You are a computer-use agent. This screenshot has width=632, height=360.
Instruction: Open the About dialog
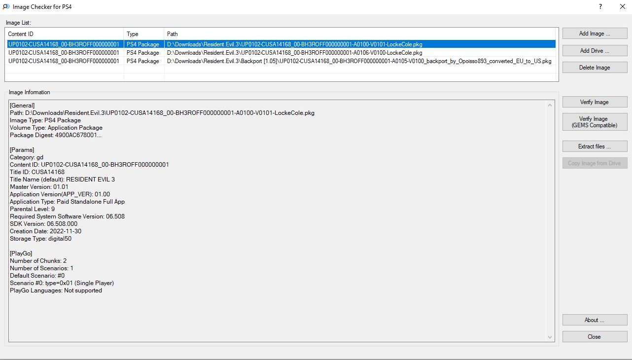(595, 320)
